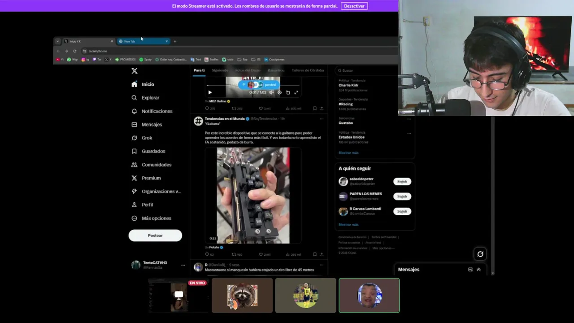
Task: Open the Potato source link
Action: 214,247
